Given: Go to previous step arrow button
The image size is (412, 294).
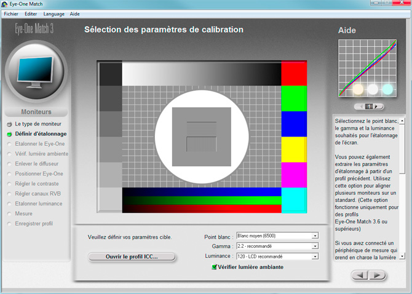Looking at the screenshot, I should (360, 275).
